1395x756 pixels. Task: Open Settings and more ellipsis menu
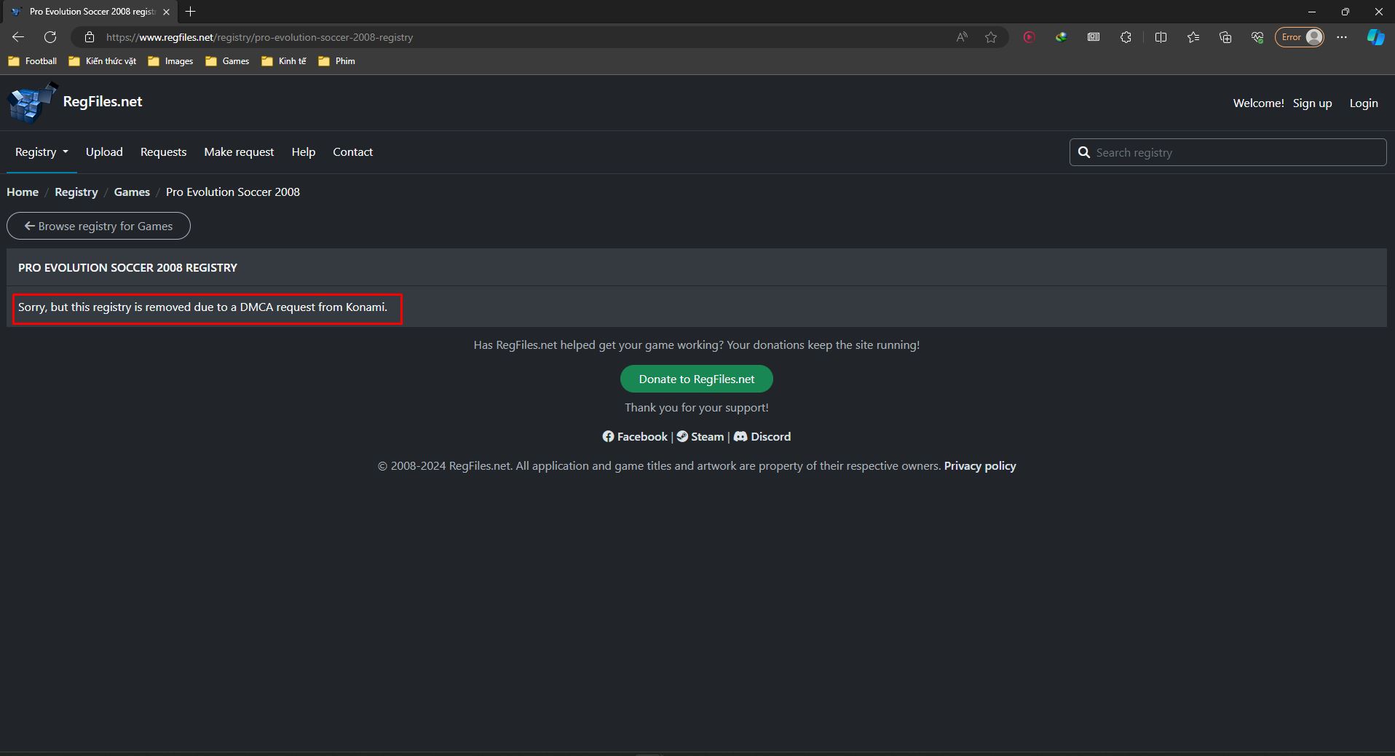tap(1342, 37)
